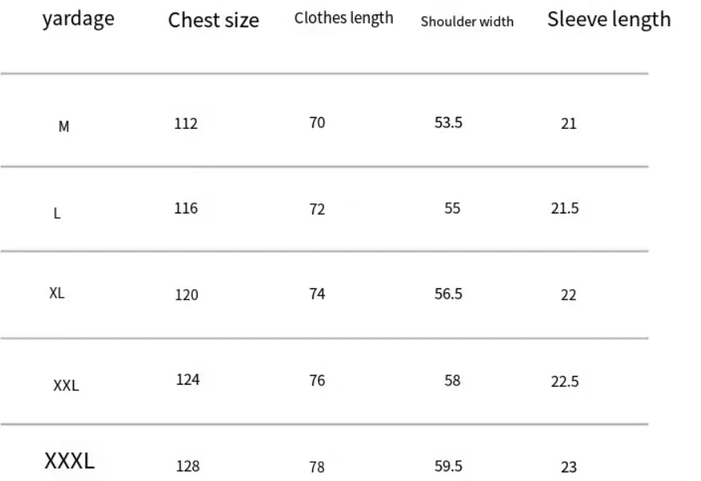This screenshot has height=481, width=701.
Task: Click clothes length value 74
Action: point(317,294)
